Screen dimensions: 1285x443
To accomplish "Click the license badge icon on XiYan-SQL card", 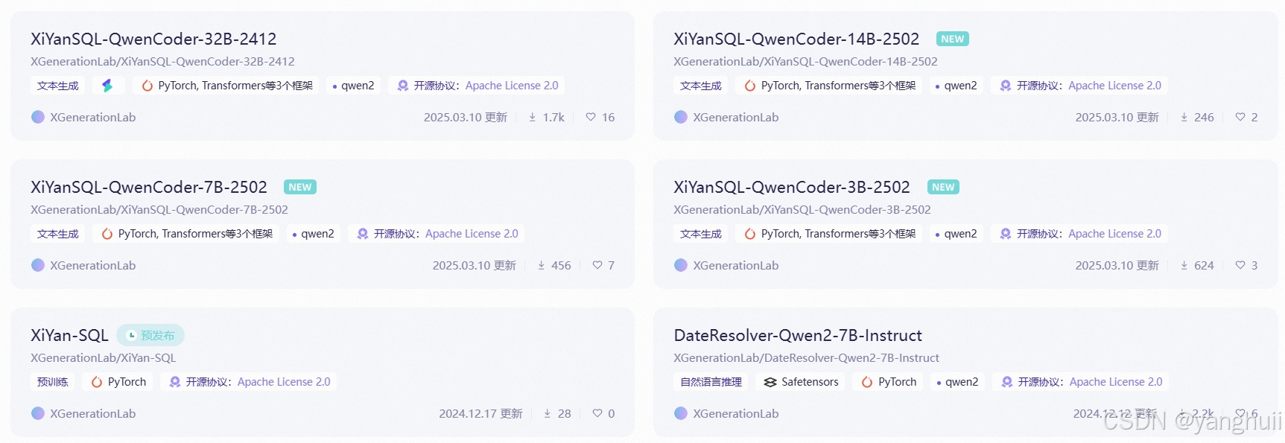I will pyautogui.click(x=175, y=382).
